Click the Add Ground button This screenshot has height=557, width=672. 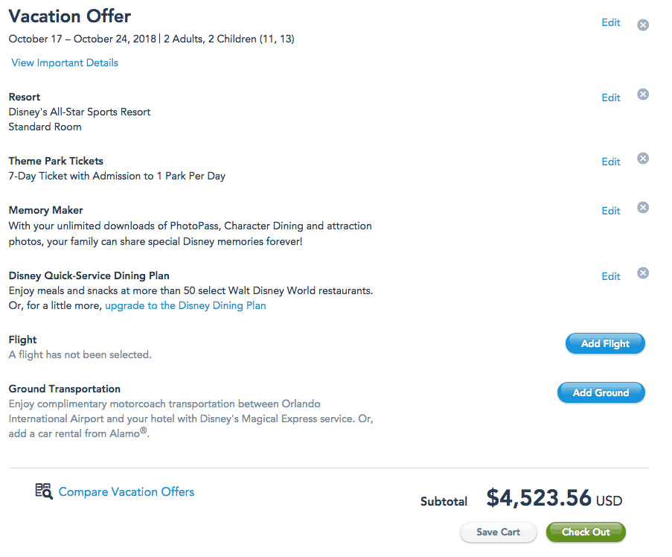tap(601, 392)
